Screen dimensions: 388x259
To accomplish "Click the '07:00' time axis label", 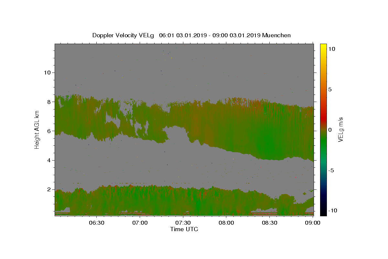I will pyautogui.click(x=140, y=223).
